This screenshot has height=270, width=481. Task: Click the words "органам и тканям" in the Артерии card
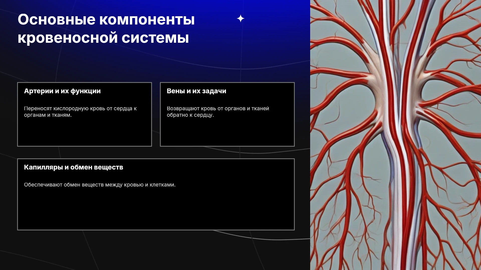tap(47, 115)
